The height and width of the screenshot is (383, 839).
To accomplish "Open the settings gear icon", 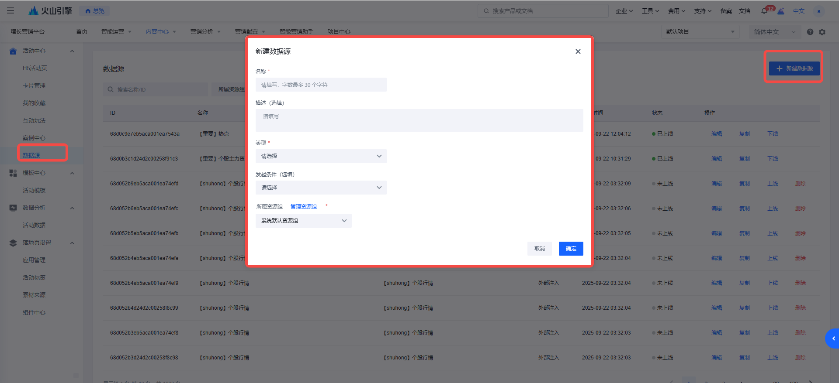I will [x=822, y=32].
